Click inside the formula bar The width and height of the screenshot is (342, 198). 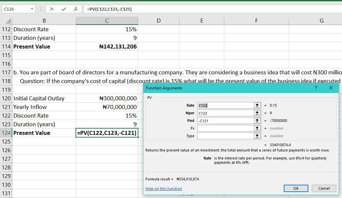point(133,9)
